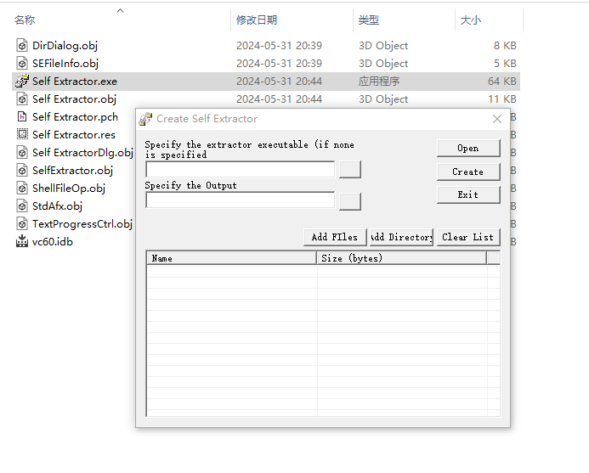Click the 5 KB size cell
This screenshot has width=589, height=473.
pos(505,64)
